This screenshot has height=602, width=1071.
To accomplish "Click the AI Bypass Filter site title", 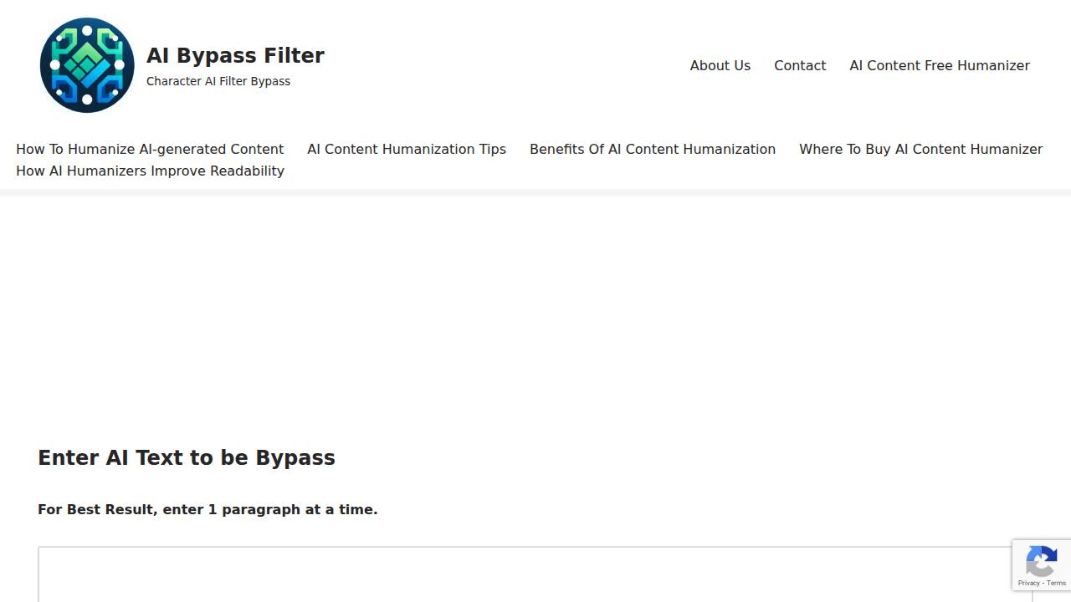I will point(235,55).
